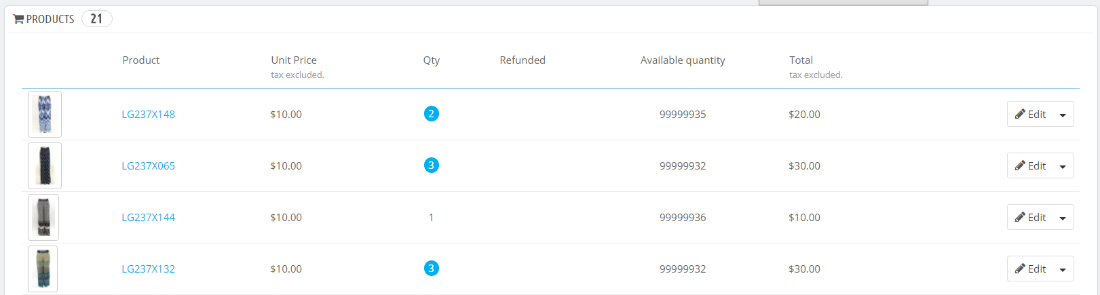Image resolution: width=1100 pixels, height=295 pixels.
Task: Click the blue patterned pants thumbnail
Action: click(x=45, y=114)
